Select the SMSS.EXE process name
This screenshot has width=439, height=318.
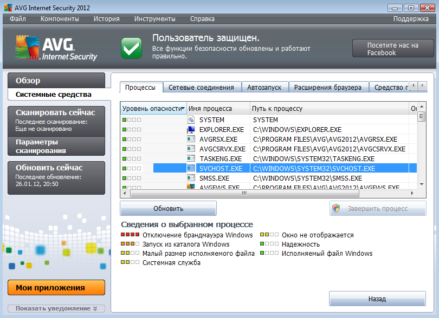(214, 178)
